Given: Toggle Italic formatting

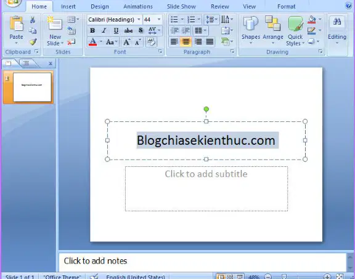Looking at the screenshot, I should click(104, 30).
